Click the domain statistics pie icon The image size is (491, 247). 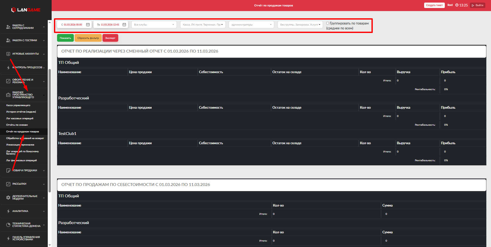8,225
